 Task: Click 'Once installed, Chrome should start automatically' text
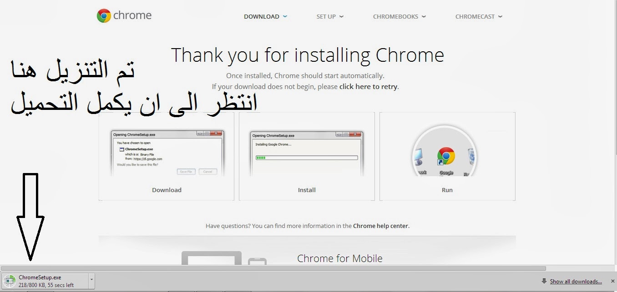305,76
